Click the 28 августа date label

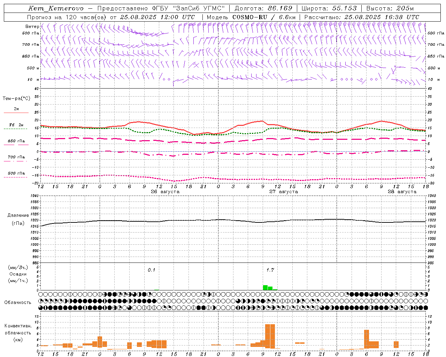pos(402,192)
